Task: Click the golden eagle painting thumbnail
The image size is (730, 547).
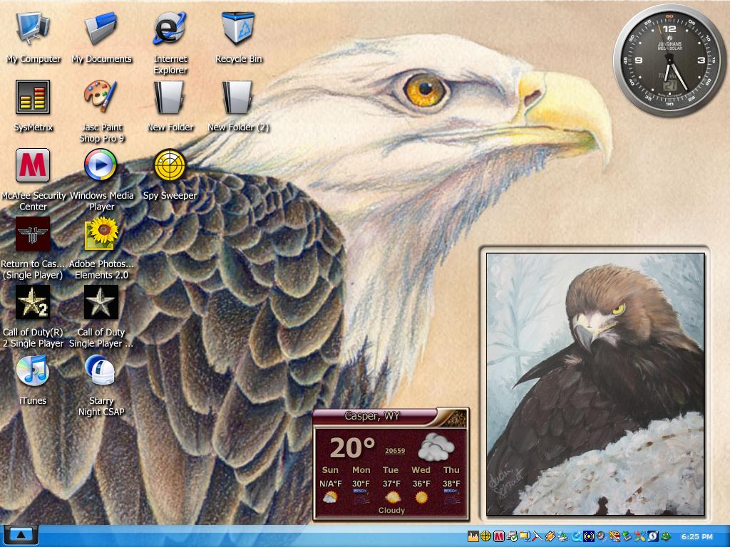Action: tap(595, 385)
